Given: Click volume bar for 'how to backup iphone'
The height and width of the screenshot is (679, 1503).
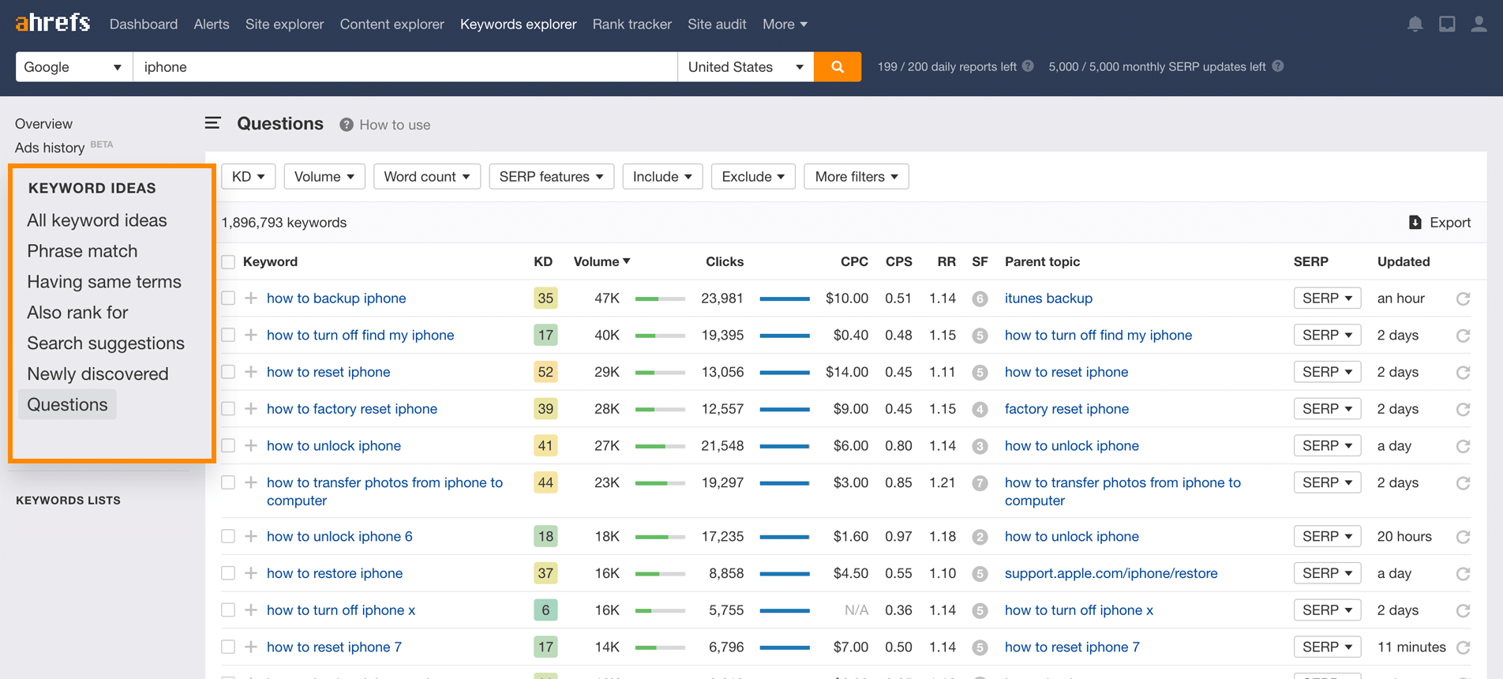Looking at the screenshot, I should 660,299.
